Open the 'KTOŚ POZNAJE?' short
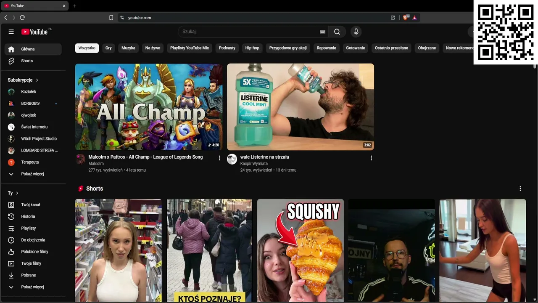The height and width of the screenshot is (303, 538). pos(209,250)
